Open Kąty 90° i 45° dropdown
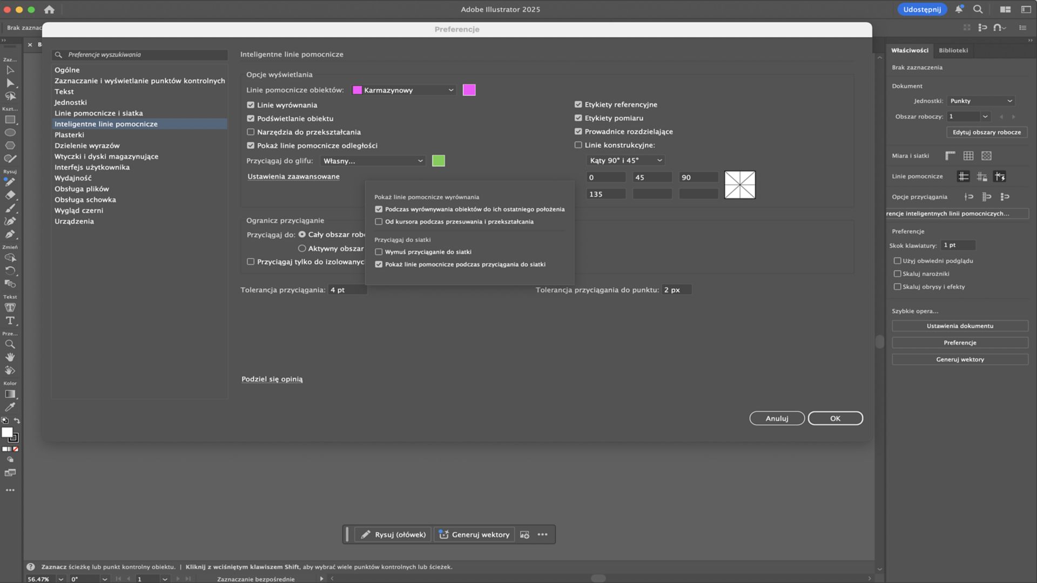The width and height of the screenshot is (1037, 583). click(625, 160)
